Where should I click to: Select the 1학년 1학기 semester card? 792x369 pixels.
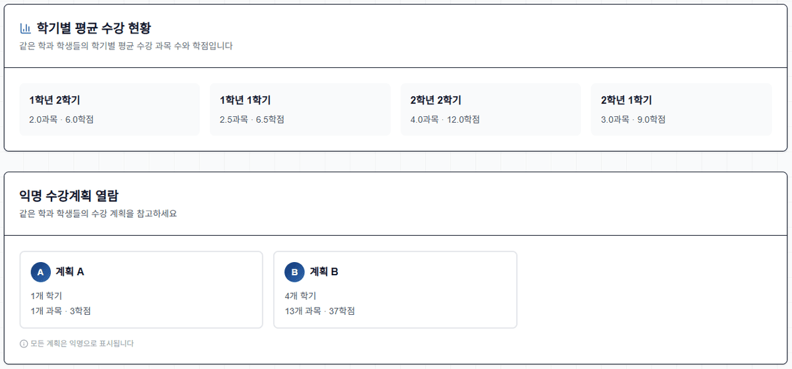(x=300, y=110)
